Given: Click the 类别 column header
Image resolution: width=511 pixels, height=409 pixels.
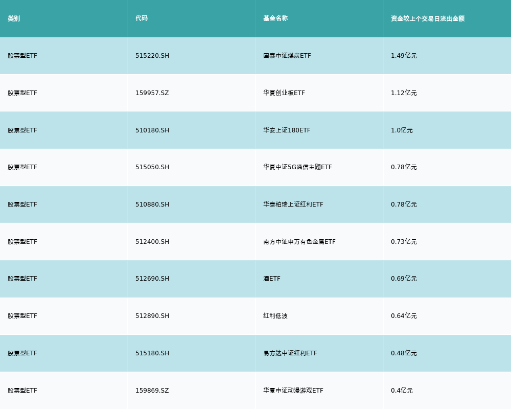Looking at the screenshot, I should (x=14, y=18).
